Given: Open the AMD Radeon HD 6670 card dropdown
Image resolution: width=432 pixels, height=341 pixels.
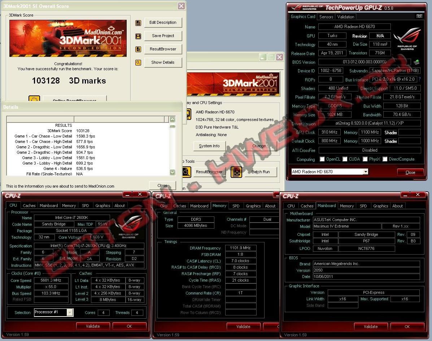Looking at the screenshot, I should pyautogui.click(x=366, y=172).
